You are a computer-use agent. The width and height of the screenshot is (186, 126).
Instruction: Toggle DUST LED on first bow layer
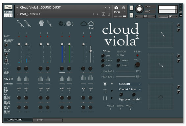[19, 37]
